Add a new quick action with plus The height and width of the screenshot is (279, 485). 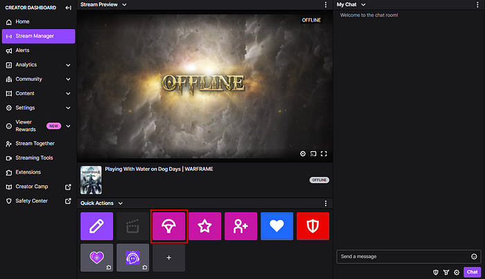pyautogui.click(x=169, y=257)
